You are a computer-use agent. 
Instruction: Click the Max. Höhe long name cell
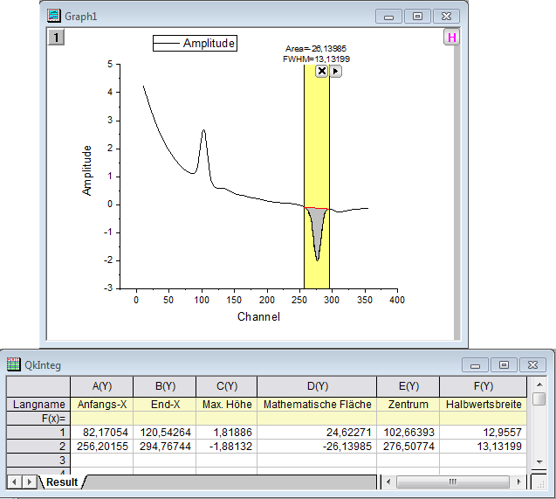coord(227,405)
